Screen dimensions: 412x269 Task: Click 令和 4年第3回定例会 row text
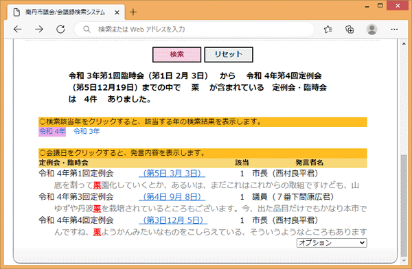(76, 197)
